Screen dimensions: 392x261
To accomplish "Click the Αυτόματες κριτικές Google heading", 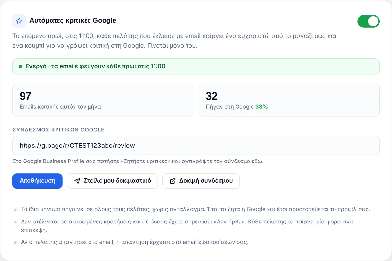I will [73, 21].
